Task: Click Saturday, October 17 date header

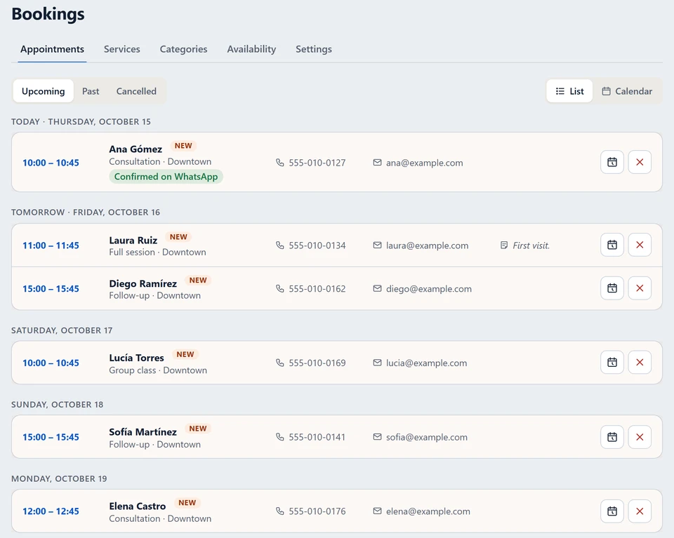Action: [x=62, y=330]
